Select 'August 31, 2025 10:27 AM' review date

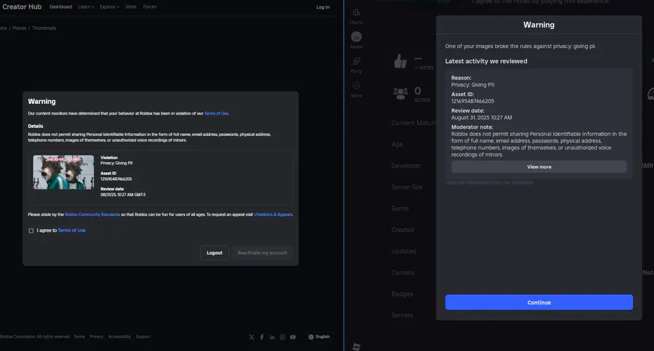click(x=482, y=118)
